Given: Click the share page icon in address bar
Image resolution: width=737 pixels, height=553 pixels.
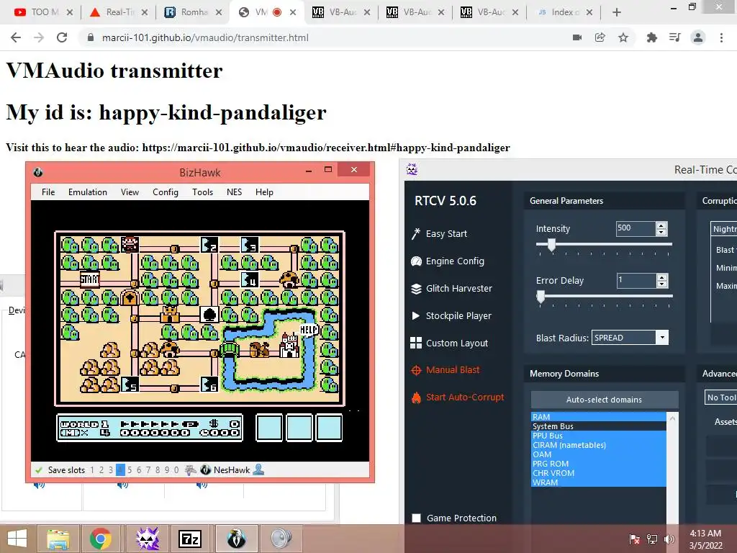Looking at the screenshot, I should click(x=600, y=37).
